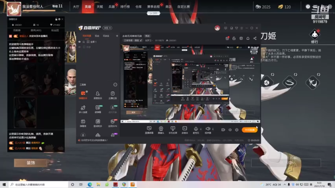Expand the toolbox more-options circle button

[x=115, y=85]
